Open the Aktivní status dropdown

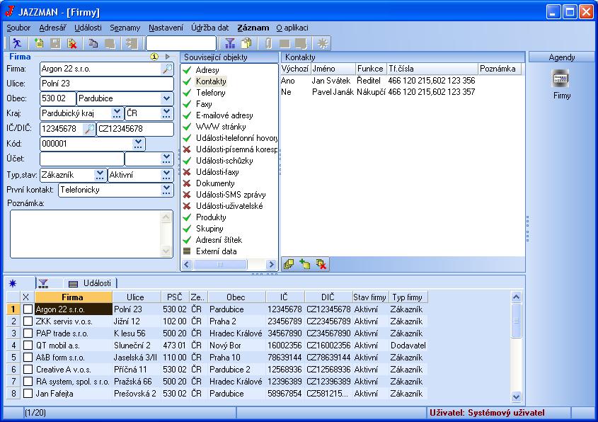[166, 174]
